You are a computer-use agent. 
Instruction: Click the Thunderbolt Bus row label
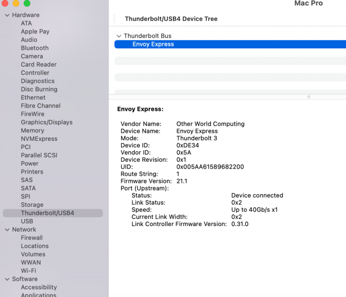point(147,36)
